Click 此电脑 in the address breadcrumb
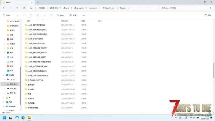 pyautogui.click(x=41, y=8)
